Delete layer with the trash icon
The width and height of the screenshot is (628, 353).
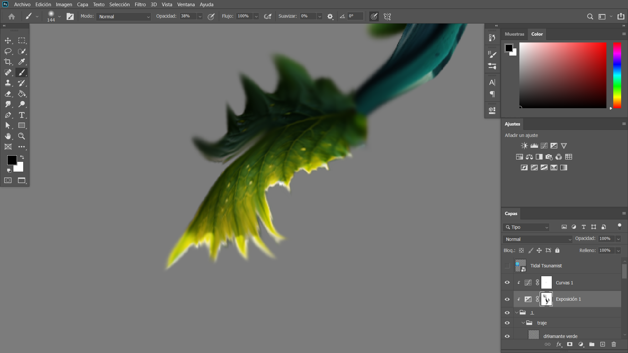point(614,344)
